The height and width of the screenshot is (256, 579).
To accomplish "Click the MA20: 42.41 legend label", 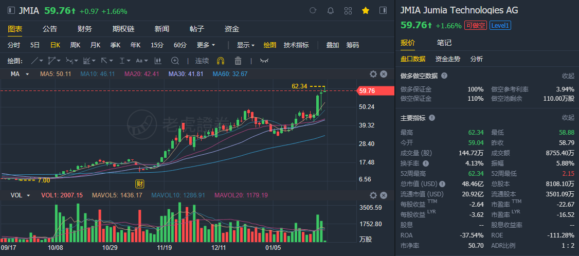I will point(142,74).
